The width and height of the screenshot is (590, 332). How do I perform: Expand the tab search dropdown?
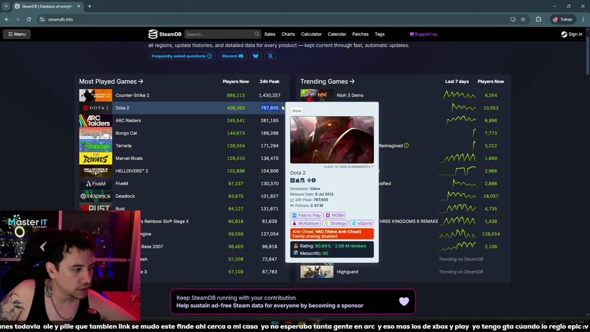click(x=6, y=6)
